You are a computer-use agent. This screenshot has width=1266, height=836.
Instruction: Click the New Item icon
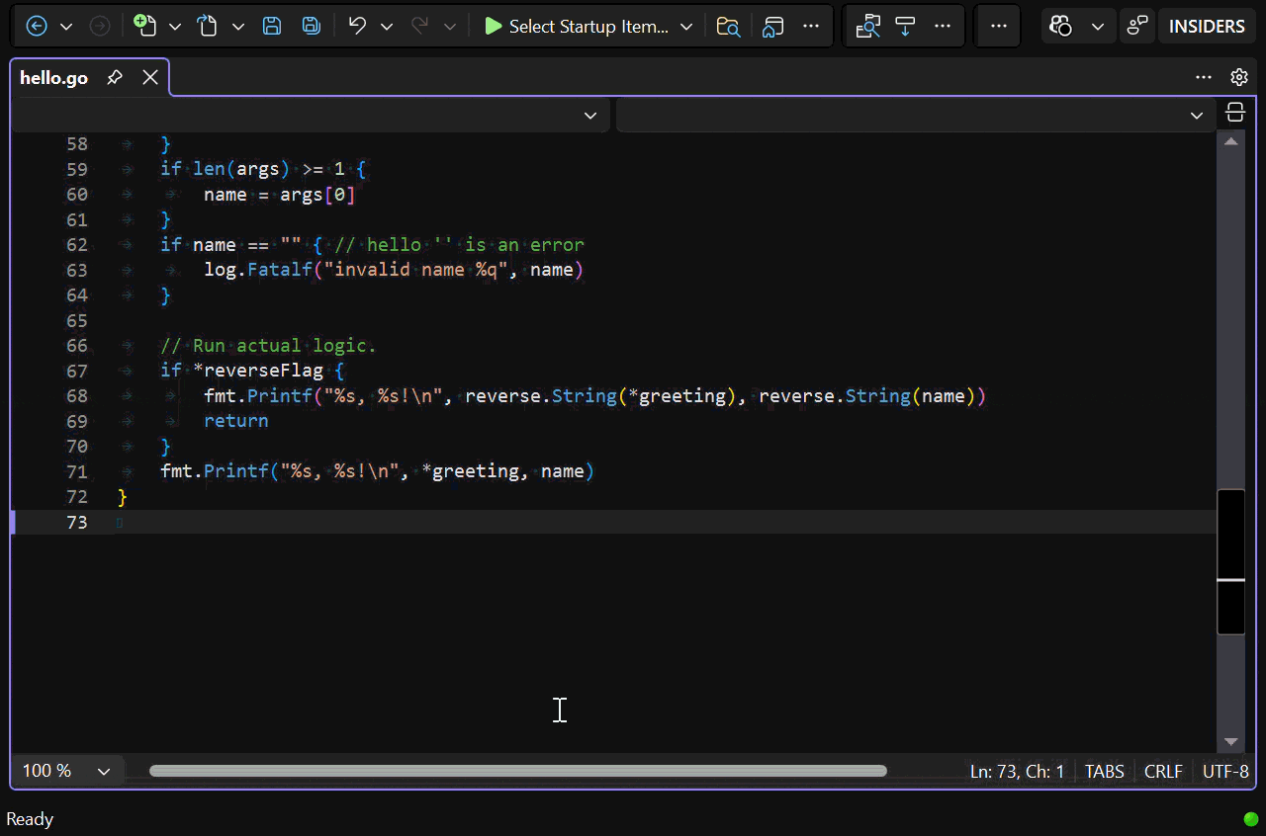click(145, 27)
